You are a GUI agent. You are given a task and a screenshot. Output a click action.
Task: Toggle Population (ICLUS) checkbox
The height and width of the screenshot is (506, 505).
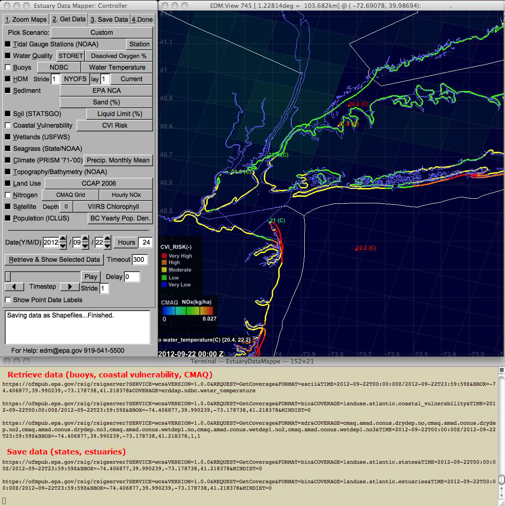coord(8,218)
